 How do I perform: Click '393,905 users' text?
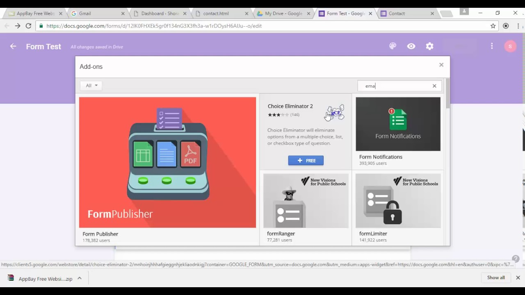tap(373, 163)
